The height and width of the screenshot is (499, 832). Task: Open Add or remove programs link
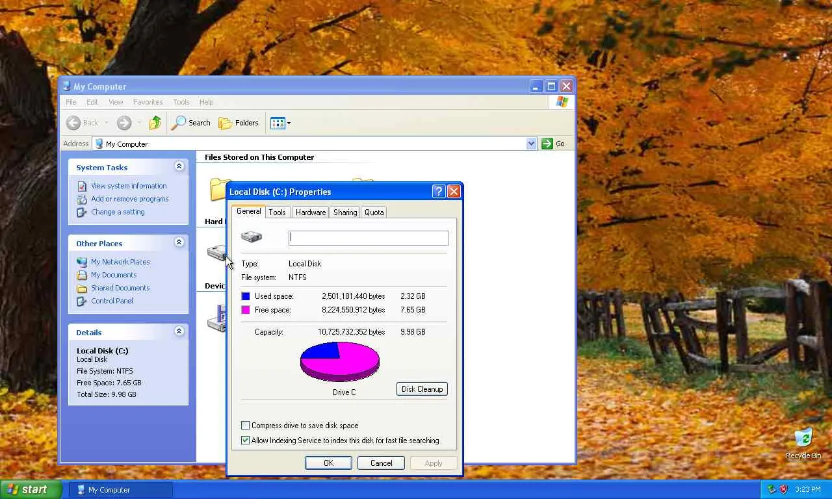[130, 199]
